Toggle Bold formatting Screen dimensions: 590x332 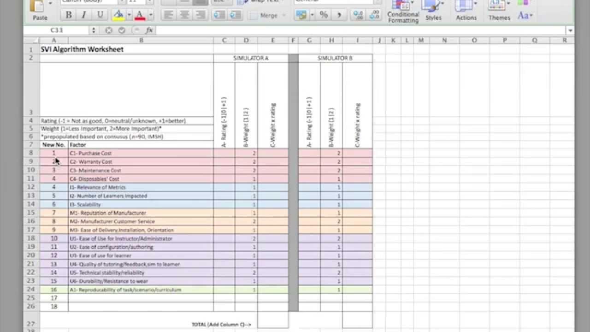69,15
